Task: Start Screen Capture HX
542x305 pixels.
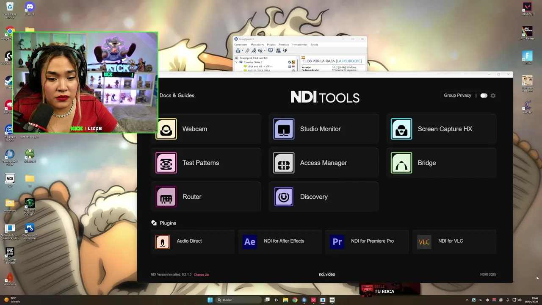Action: click(x=441, y=129)
